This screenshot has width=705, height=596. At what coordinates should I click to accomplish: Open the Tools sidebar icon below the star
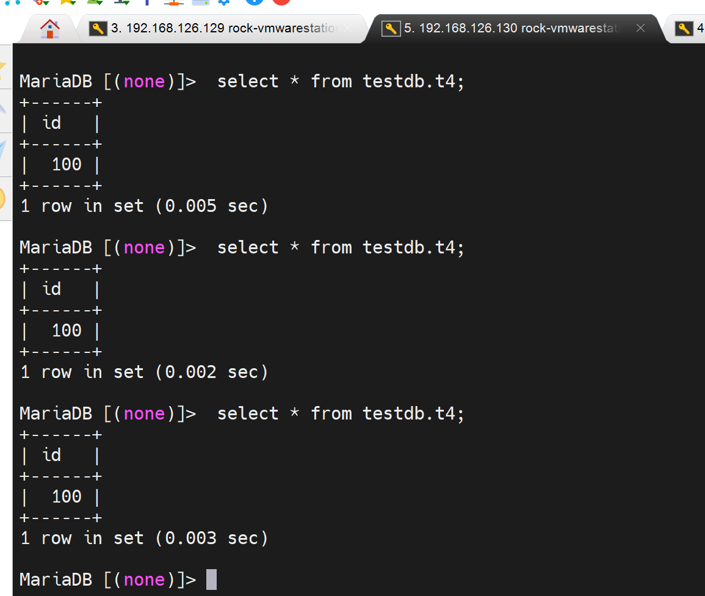tap(3, 109)
